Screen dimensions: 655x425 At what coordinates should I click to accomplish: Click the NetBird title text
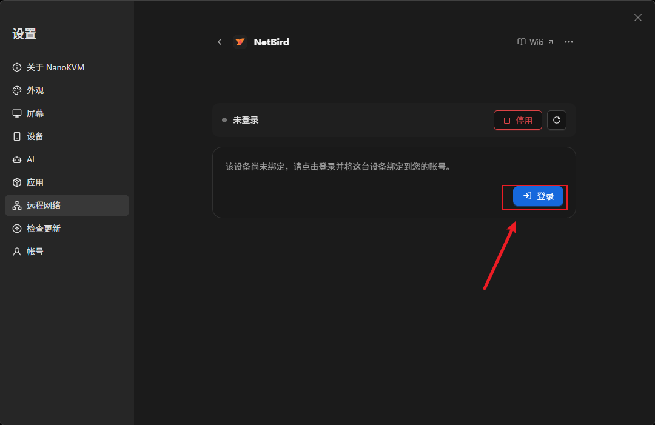tap(272, 42)
